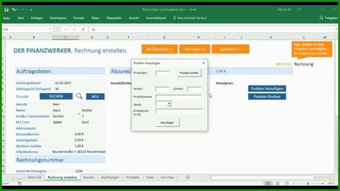Click zoom in plus icon
The height and width of the screenshot is (191, 340).
coord(323,184)
